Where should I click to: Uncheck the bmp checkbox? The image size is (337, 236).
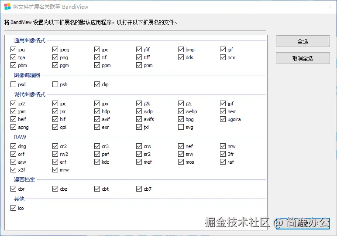click(x=181, y=50)
